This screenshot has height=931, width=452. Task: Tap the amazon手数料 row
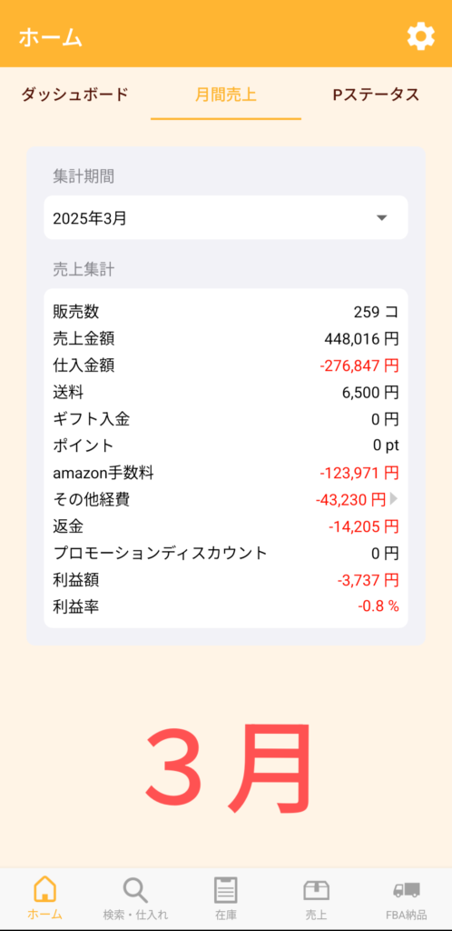(226, 473)
